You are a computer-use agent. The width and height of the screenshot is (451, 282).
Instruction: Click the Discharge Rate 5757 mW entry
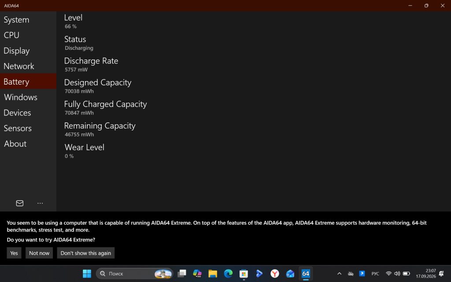coord(91,64)
